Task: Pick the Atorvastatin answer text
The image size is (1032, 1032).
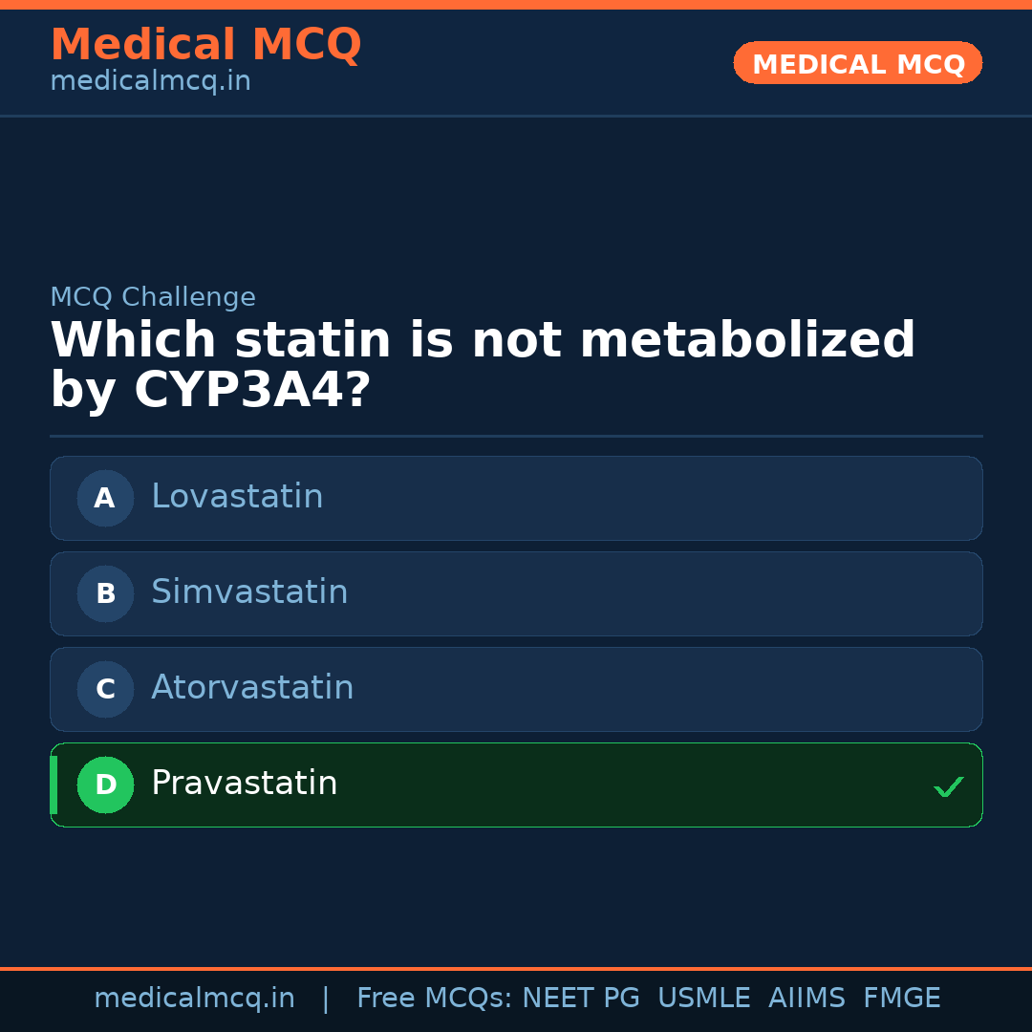Action: point(252,688)
